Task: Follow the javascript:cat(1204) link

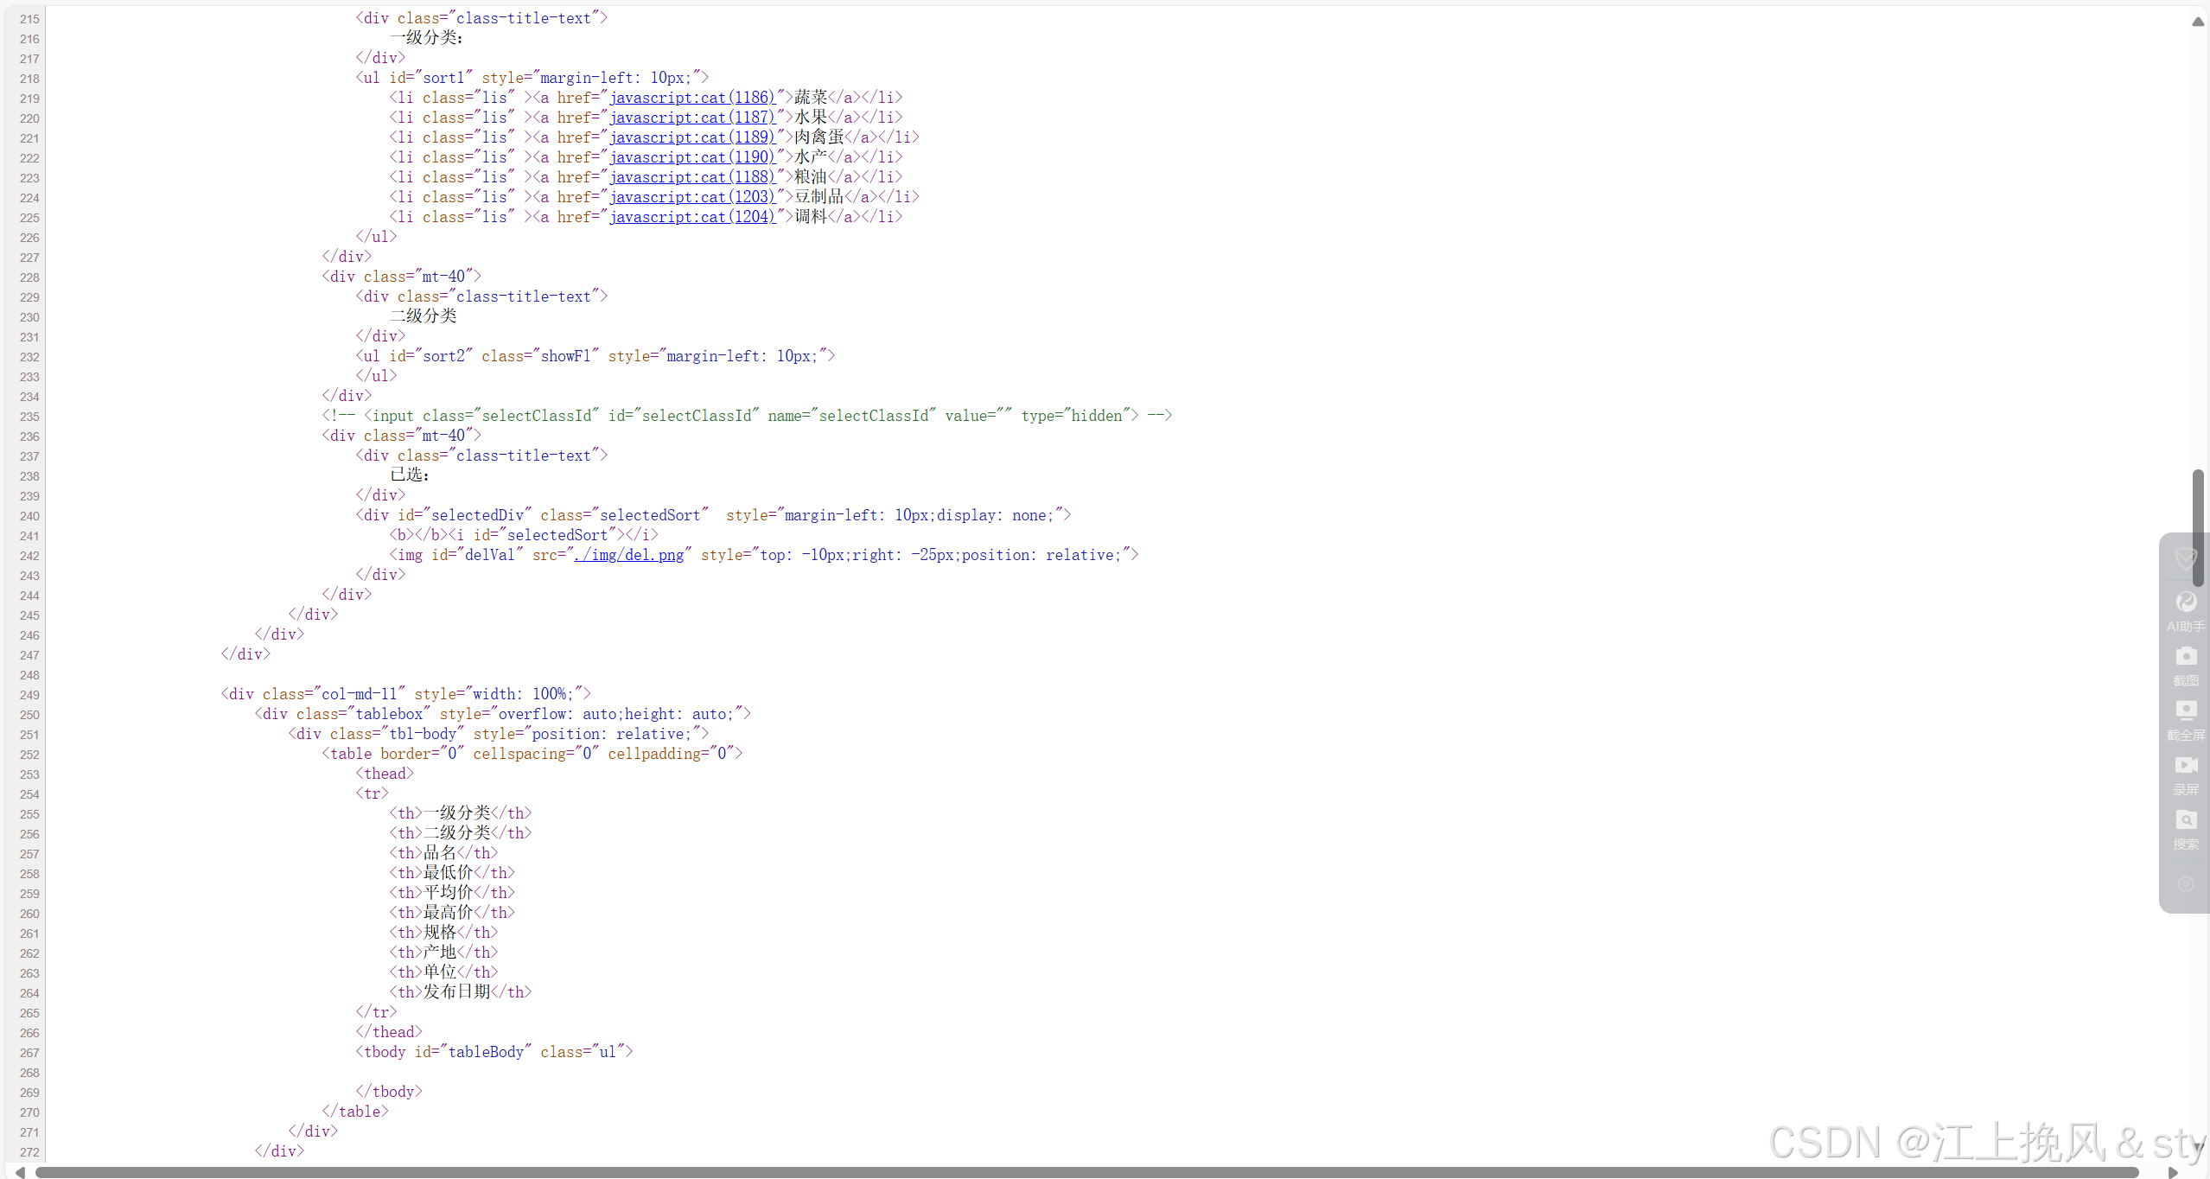Action: coord(692,217)
